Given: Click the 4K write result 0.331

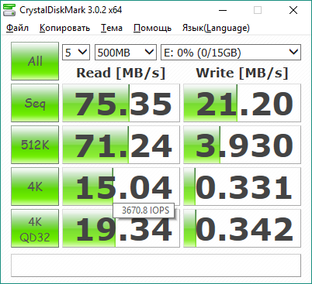Looking at the screenshot, I should (x=242, y=186).
